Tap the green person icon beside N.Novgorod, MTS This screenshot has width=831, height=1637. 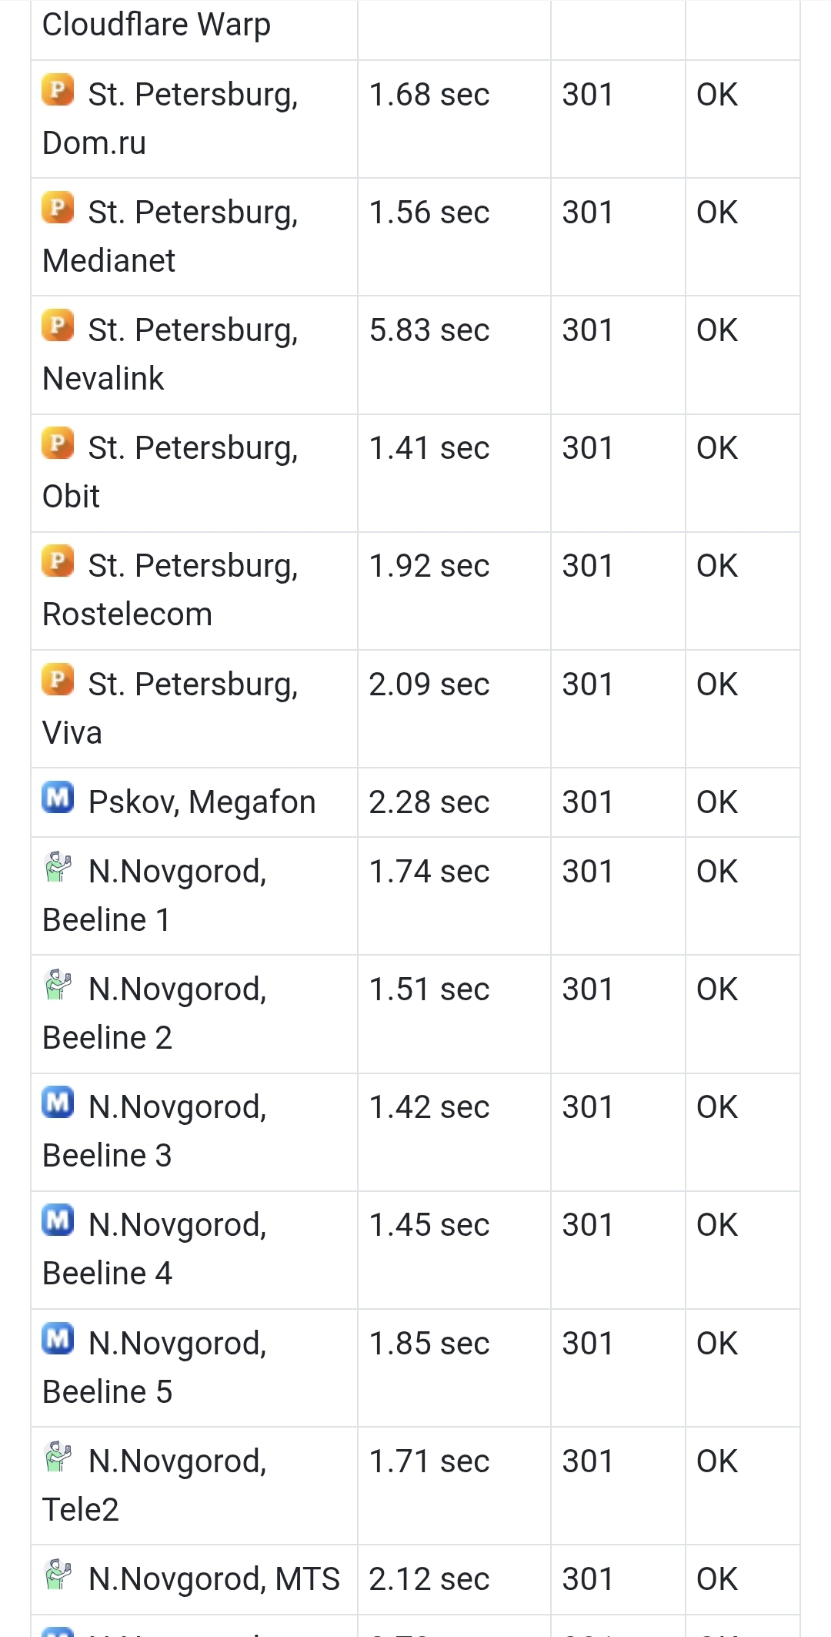point(58,1574)
